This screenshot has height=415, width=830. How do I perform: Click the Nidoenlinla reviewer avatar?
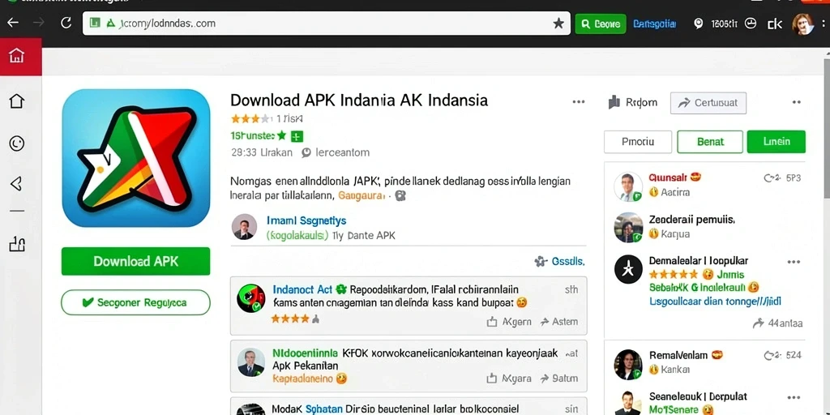pos(250,362)
